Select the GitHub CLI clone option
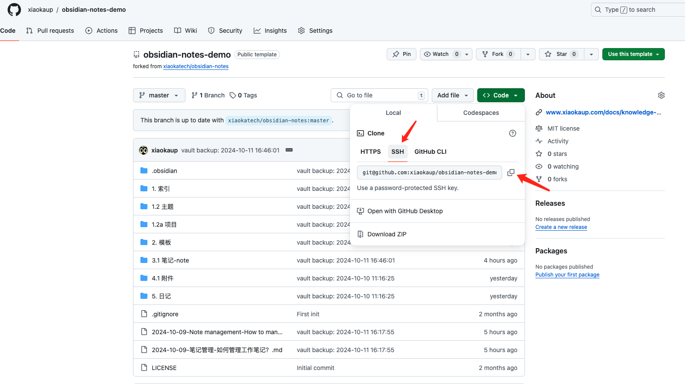685x384 pixels. tap(430, 152)
